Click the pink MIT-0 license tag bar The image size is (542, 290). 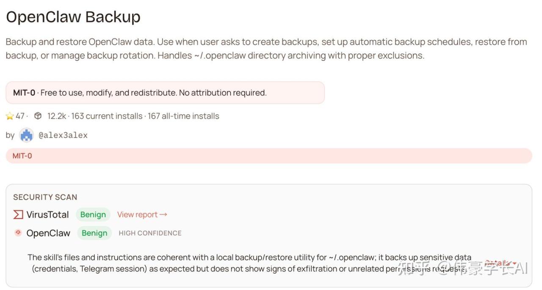268,156
